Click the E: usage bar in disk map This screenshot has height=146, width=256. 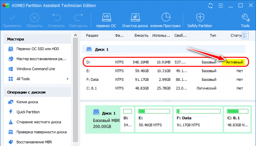click(154, 111)
